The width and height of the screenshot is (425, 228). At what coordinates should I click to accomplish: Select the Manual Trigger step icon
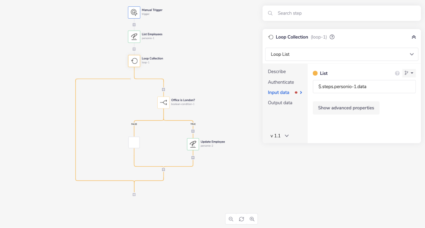click(134, 12)
